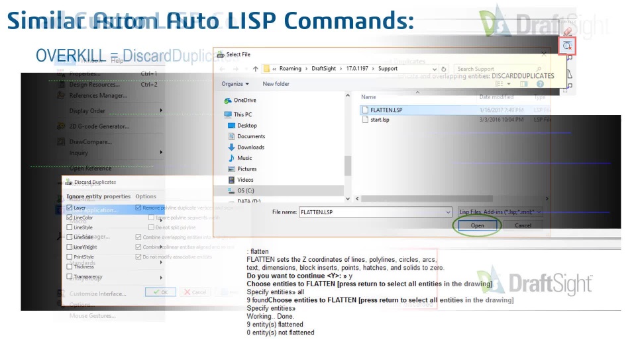Open Design Resources menu item
636x357 pixels.
(x=94, y=85)
